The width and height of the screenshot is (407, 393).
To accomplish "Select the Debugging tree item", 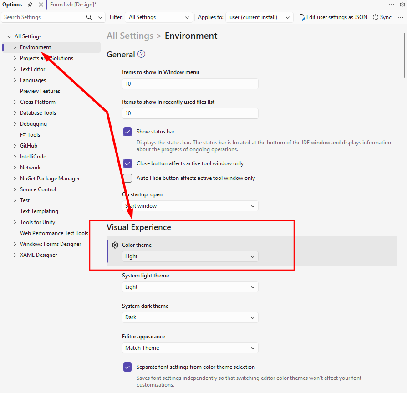I will (x=34, y=124).
